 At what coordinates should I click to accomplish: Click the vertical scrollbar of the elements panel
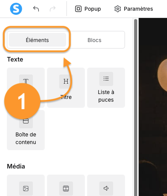(x=136, y=107)
